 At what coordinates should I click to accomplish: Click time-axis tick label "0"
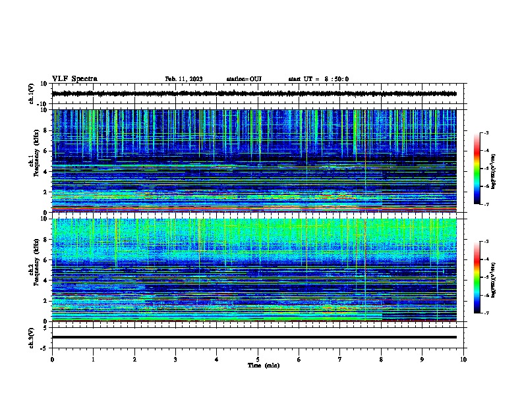52,360
